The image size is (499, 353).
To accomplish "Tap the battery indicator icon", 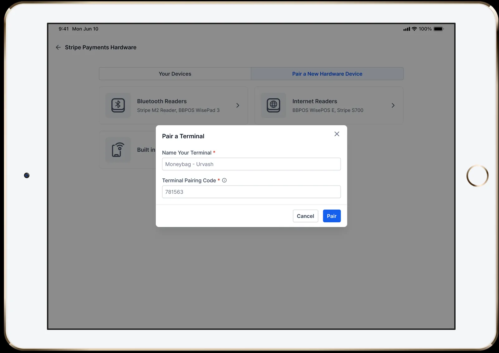I will [438, 29].
